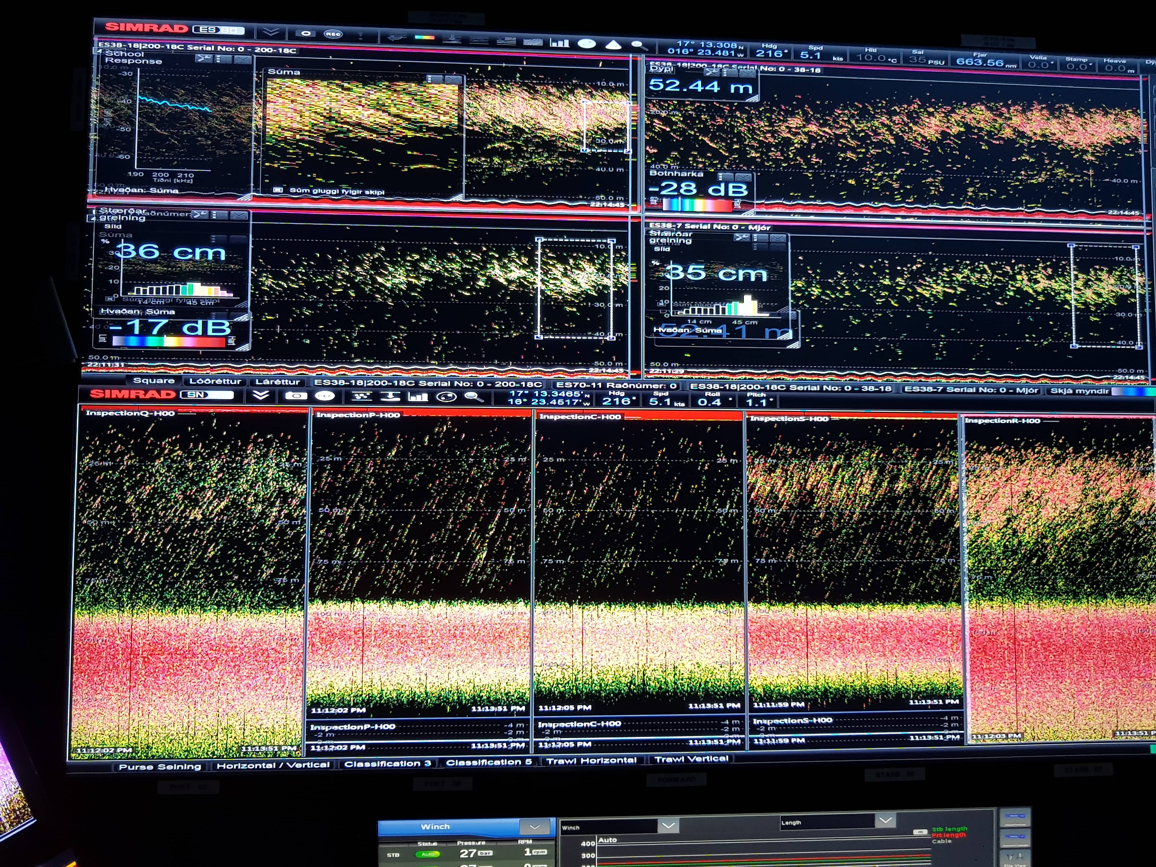Open the SN bar-chart histogram icon
The image size is (1156, 867).
418,397
